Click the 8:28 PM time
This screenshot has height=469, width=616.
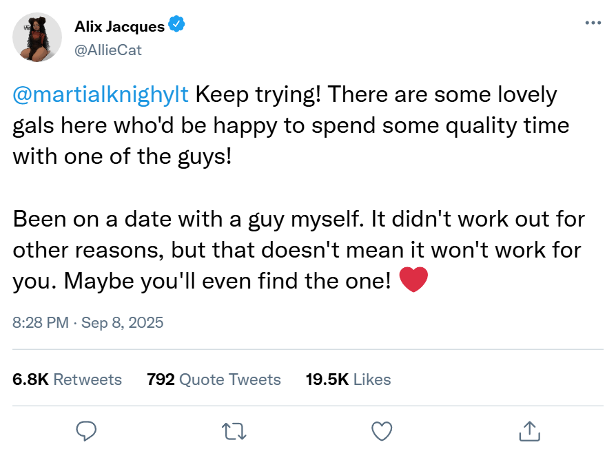click(x=41, y=322)
